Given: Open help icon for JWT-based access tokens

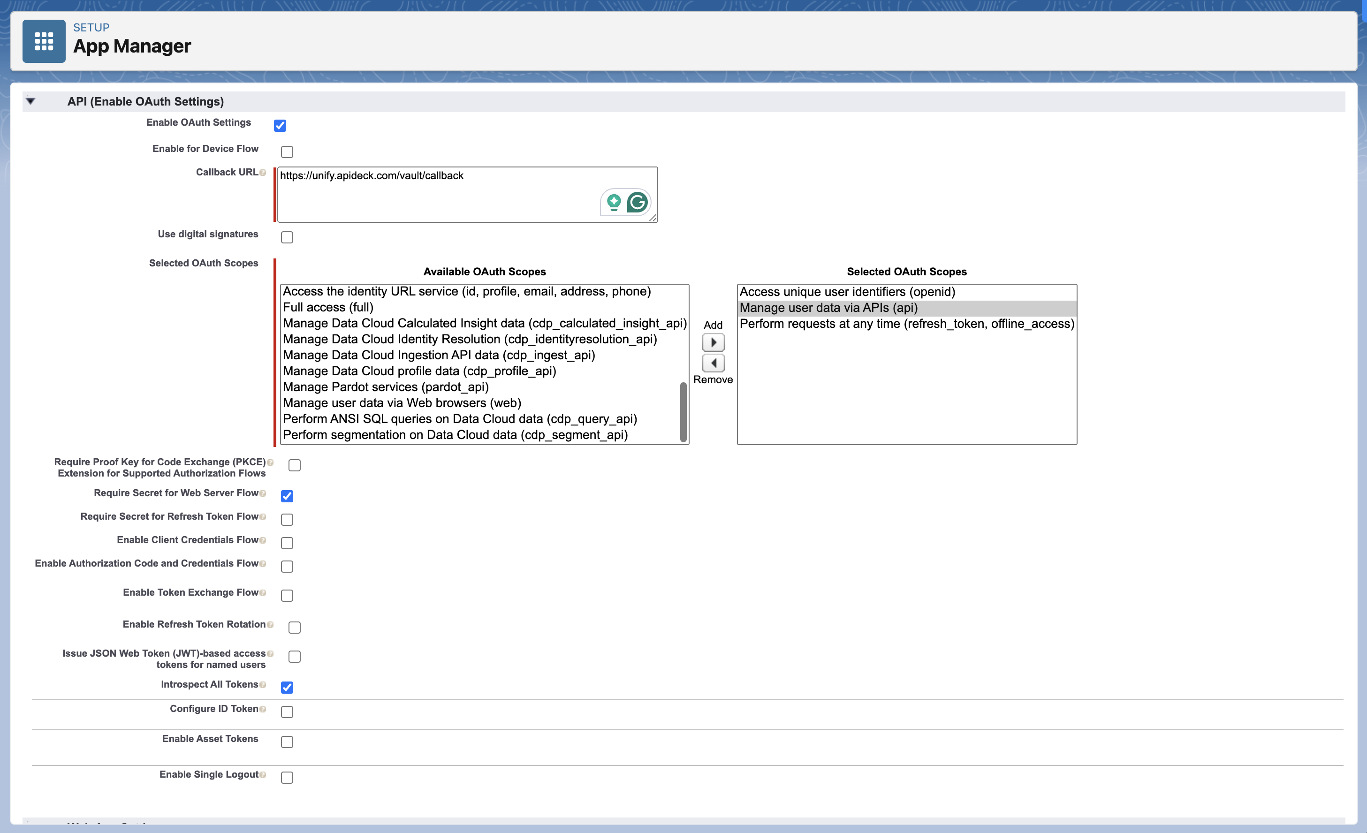Looking at the screenshot, I should [x=270, y=653].
